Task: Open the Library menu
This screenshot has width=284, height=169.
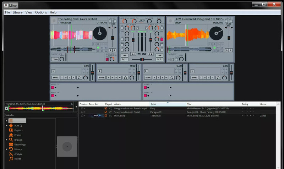Action: [17, 12]
